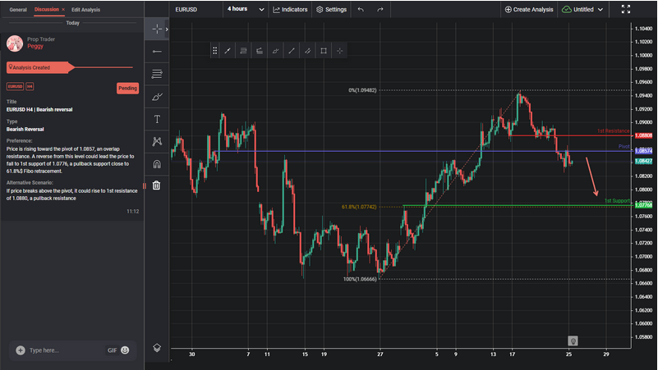
Task: Open chart Settings
Action: click(x=332, y=9)
